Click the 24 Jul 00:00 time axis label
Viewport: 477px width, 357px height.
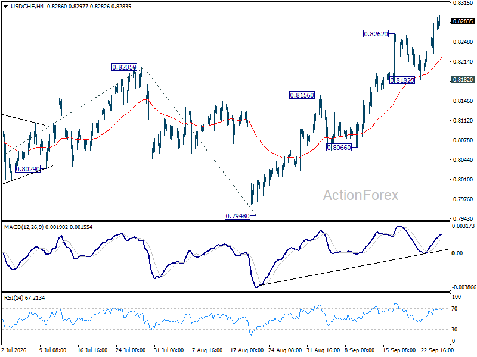pyautogui.click(x=131, y=350)
